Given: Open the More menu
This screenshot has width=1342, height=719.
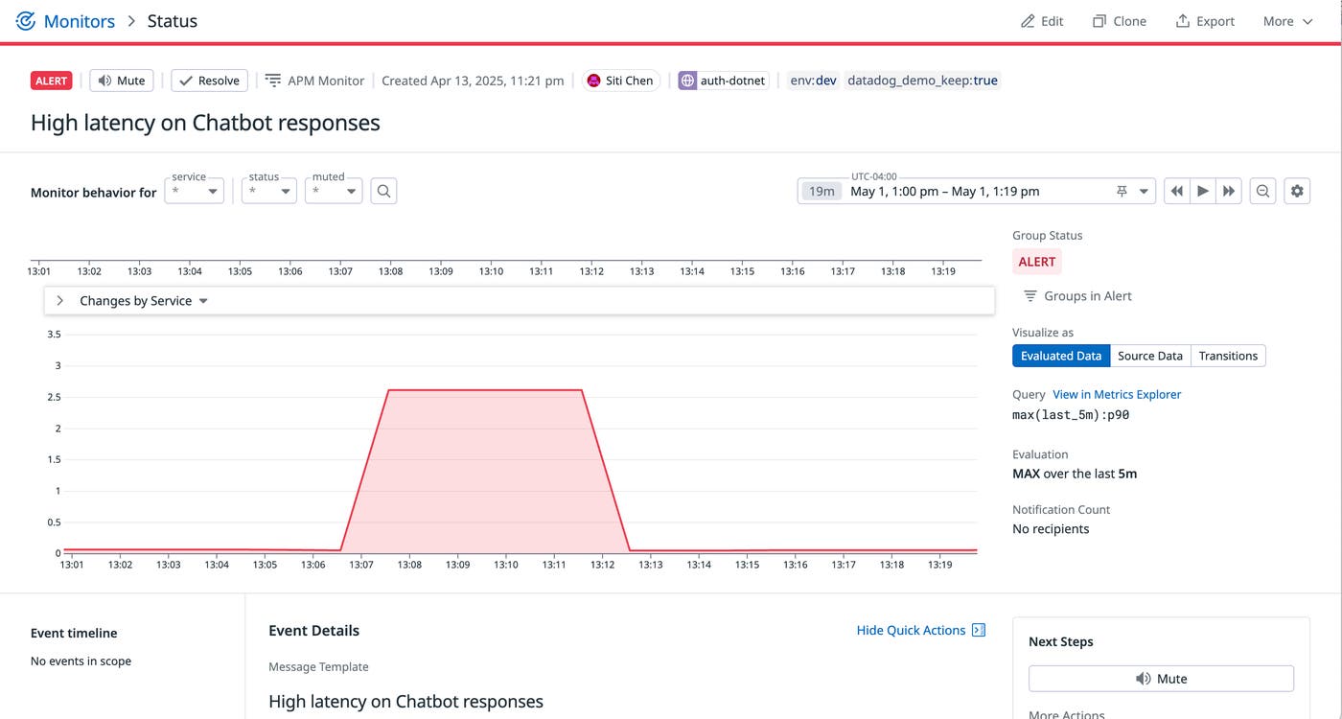Looking at the screenshot, I should (x=1286, y=21).
